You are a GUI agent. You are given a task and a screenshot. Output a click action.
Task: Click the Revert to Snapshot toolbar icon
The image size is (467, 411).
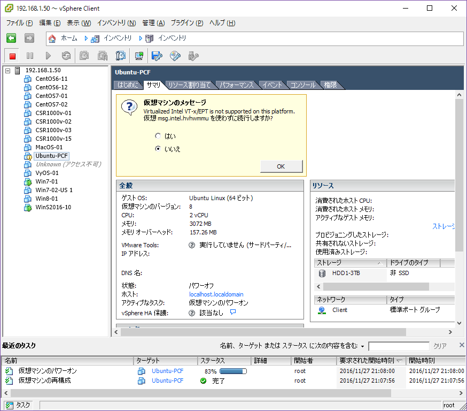tap(103, 56)
